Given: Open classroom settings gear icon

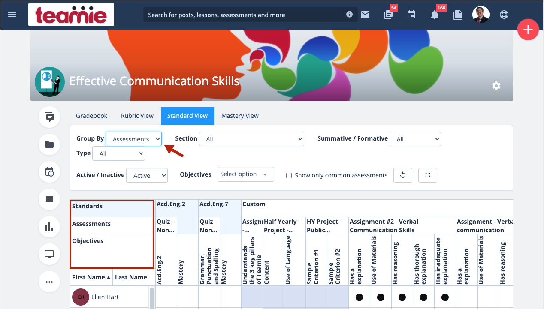Looking at the screenshot, I should tap(496, 86).
